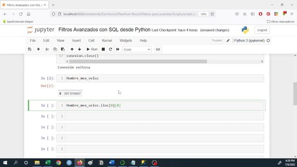
Task: Click the pencil edit mode icon
Action: pos(228,40)
